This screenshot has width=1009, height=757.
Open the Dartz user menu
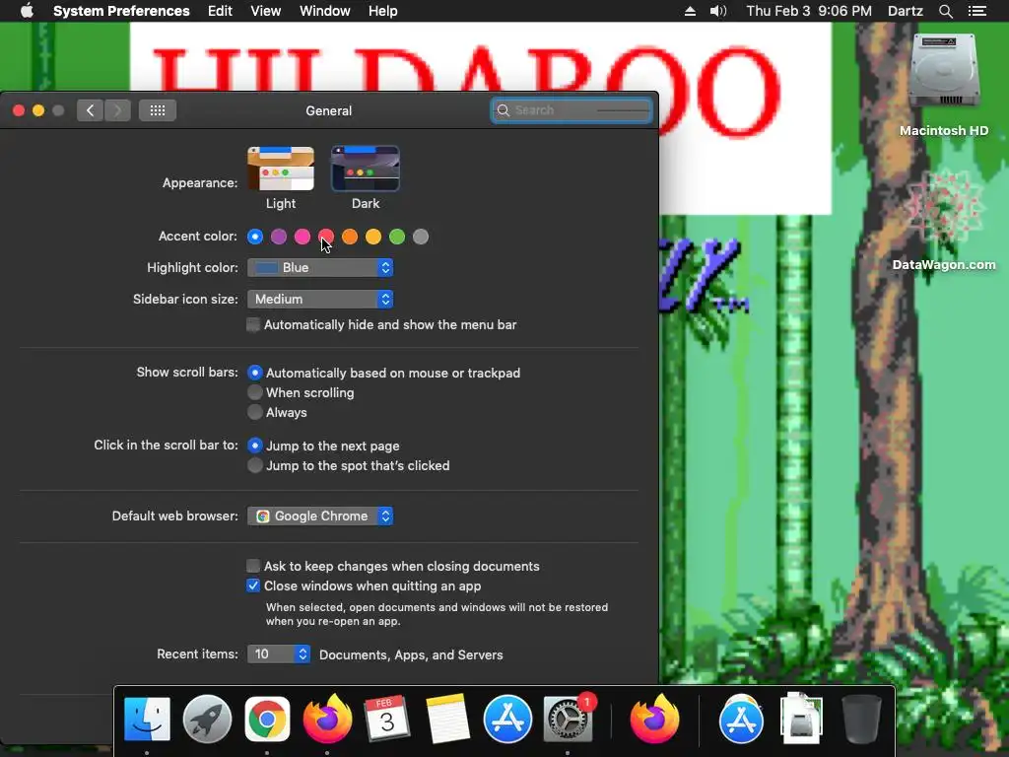[906, 11]
